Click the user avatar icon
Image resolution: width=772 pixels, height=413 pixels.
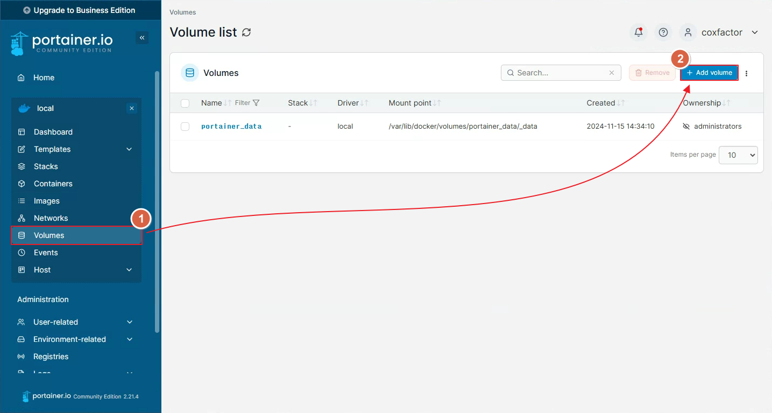(688, 32)
